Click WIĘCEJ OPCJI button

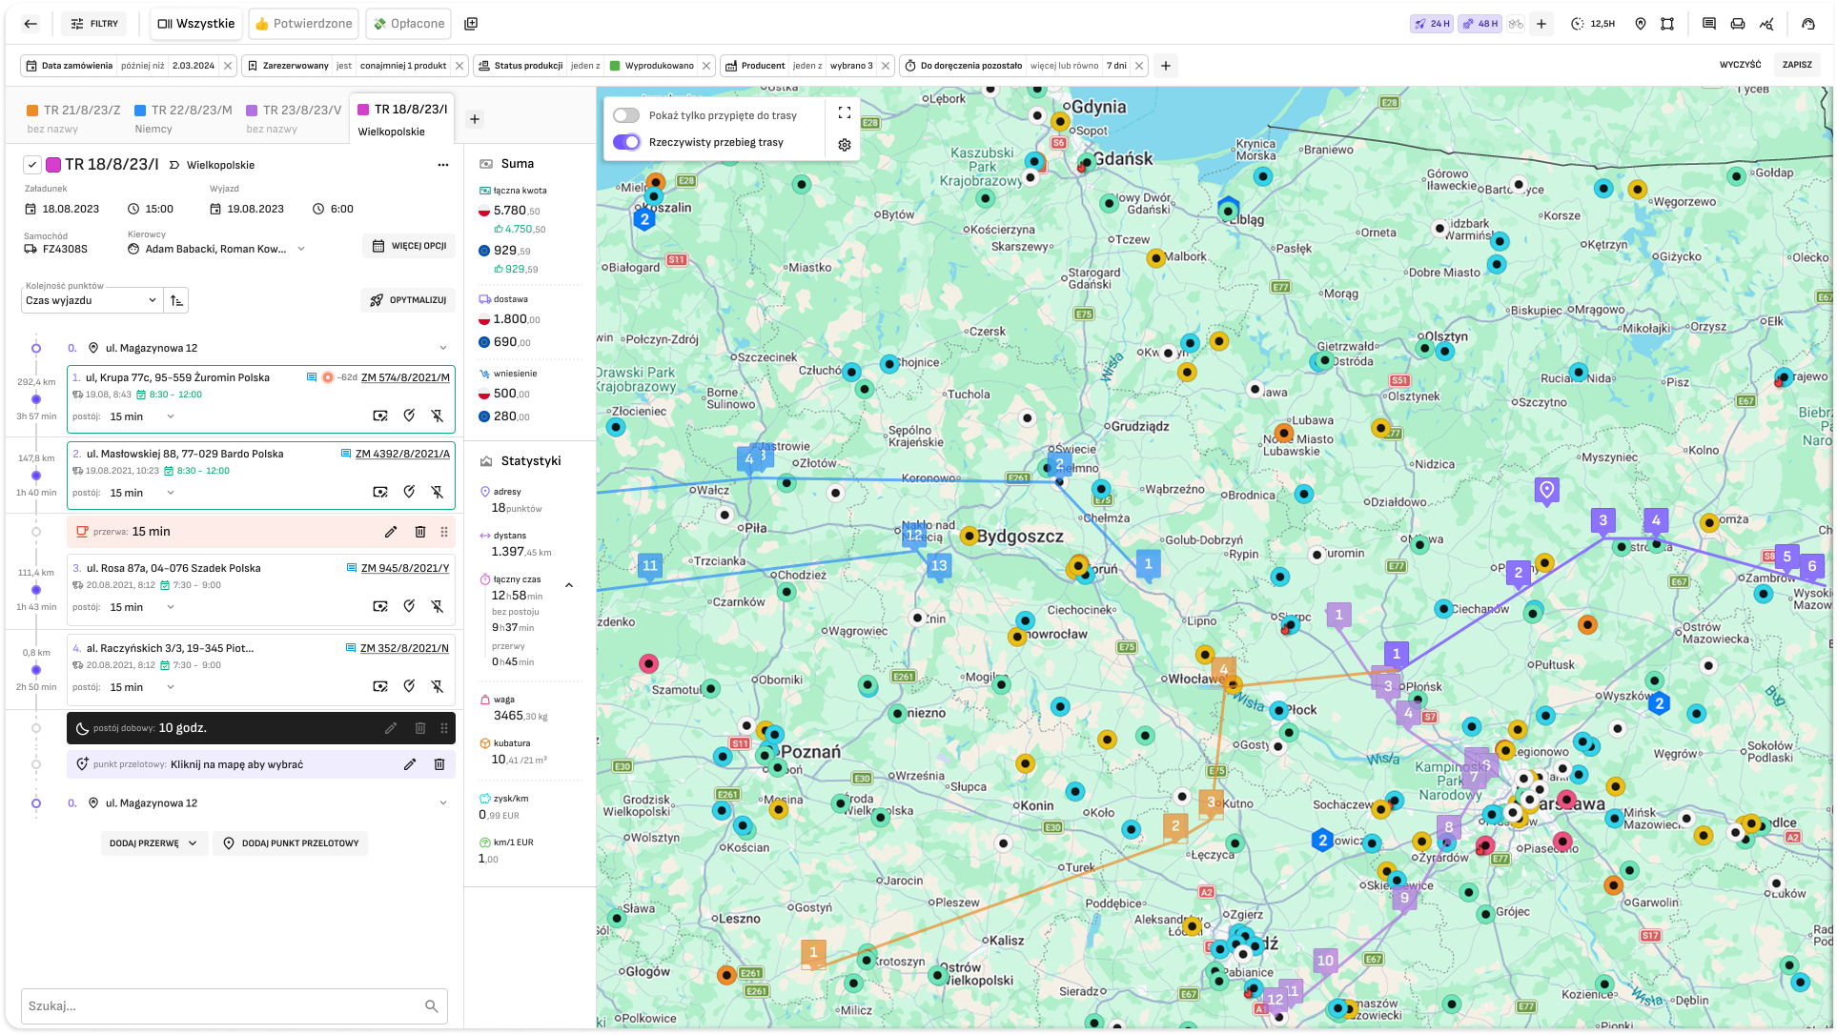409,246
